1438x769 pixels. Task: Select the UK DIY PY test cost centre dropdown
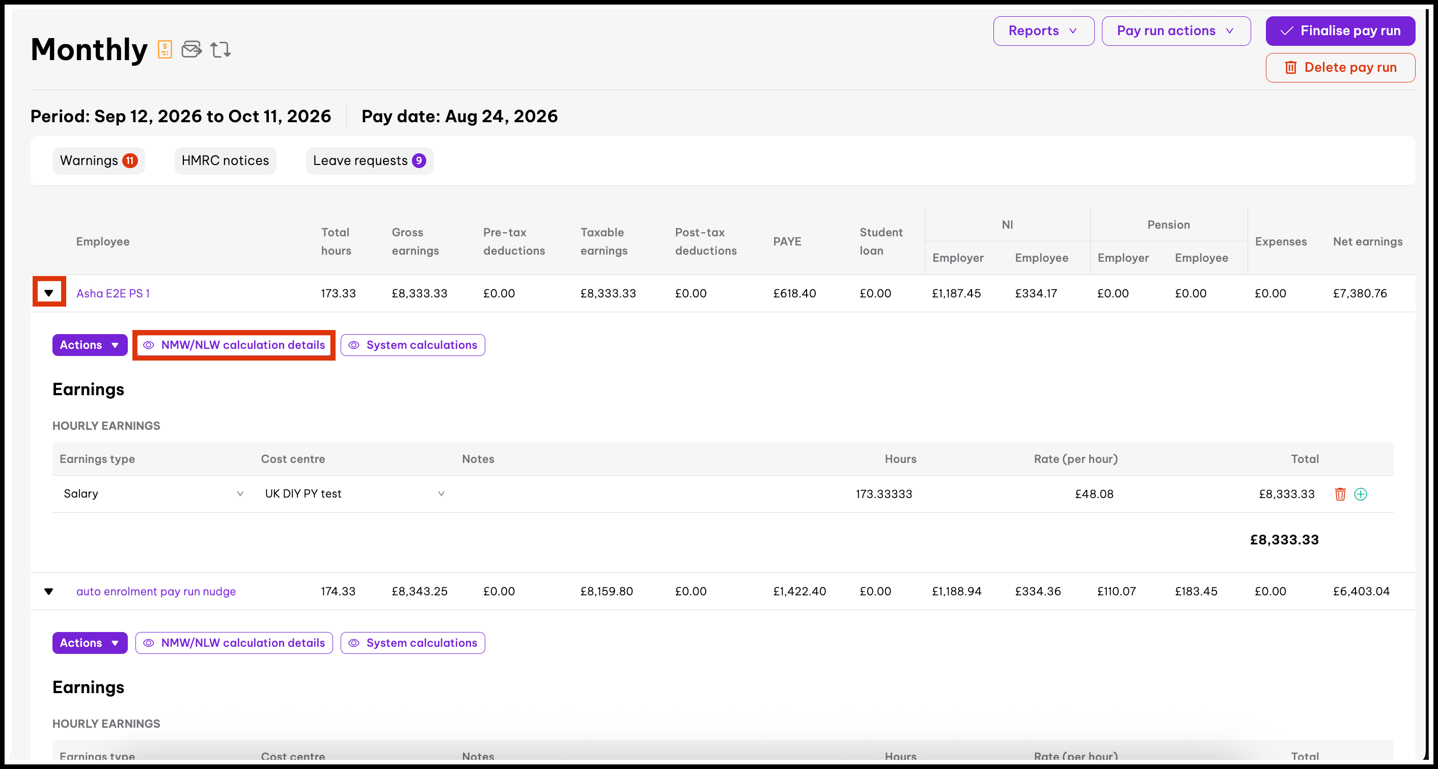tap(354, 493)
